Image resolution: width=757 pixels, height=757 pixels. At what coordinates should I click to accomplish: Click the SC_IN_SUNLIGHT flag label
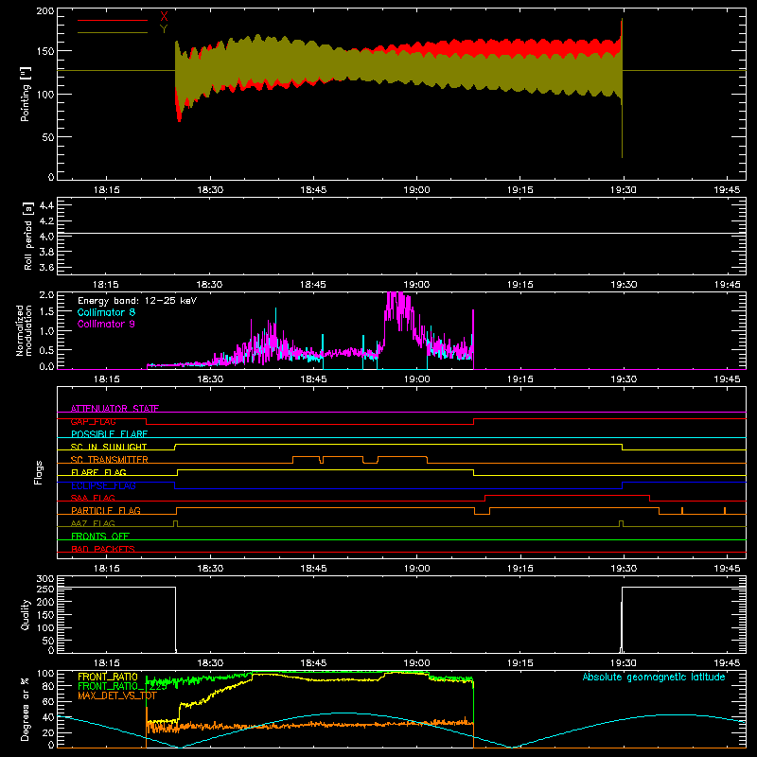109,447
